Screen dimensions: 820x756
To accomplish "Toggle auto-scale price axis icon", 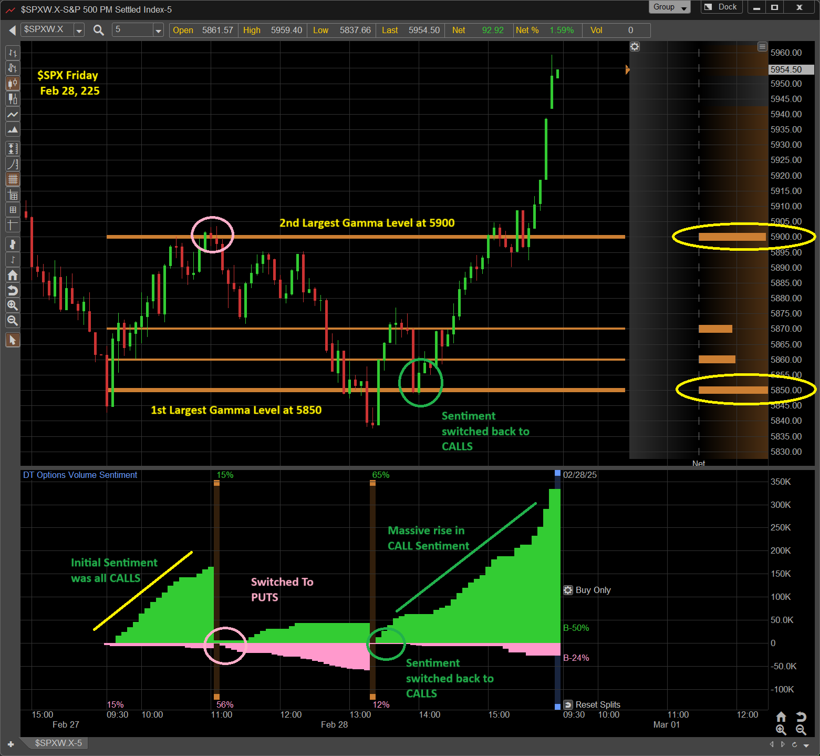I will 13,149.
